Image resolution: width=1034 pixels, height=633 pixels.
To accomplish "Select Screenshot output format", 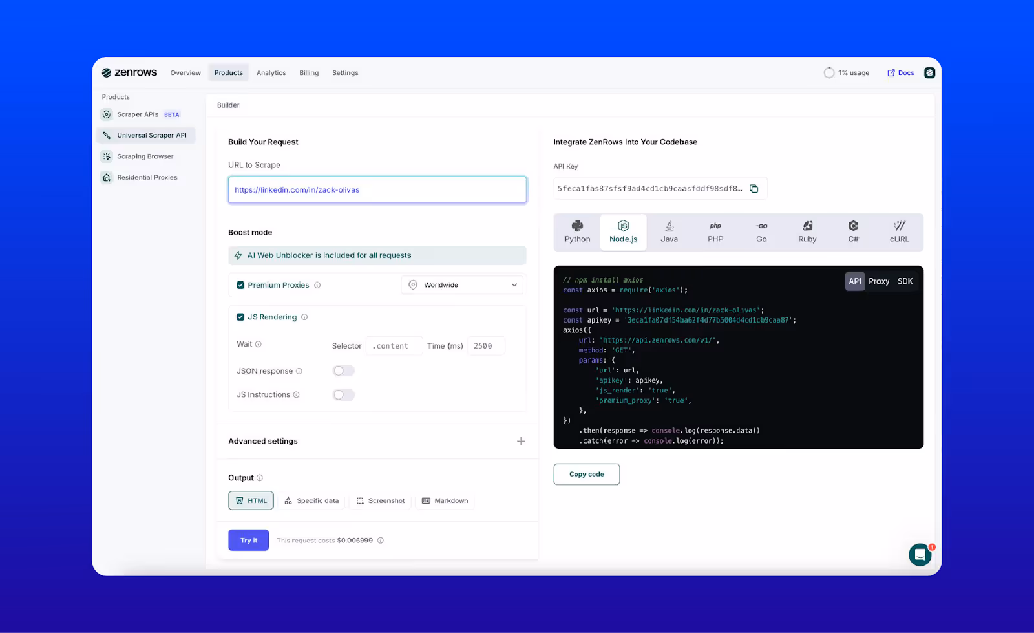I will pos(380,500).
